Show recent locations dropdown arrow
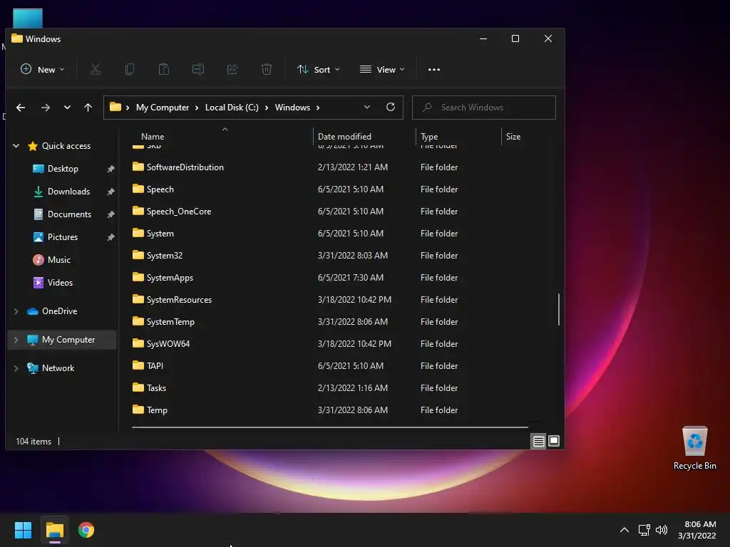The height and width of the screenshot is (547, 730). (67, 108)
